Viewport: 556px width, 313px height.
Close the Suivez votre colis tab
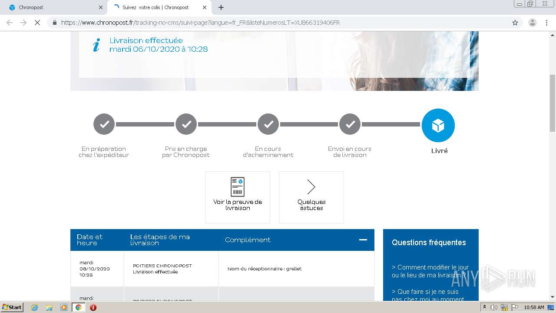click(205, 7)
